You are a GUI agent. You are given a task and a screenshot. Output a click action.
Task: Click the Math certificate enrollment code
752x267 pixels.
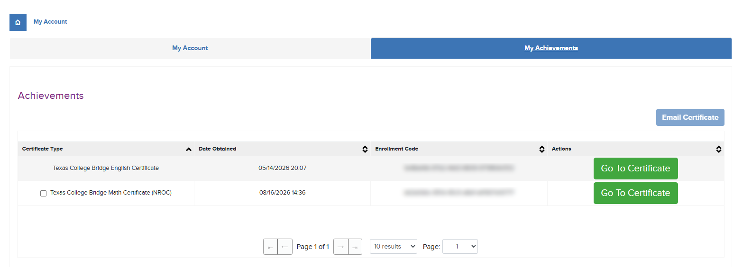[459, 193]
